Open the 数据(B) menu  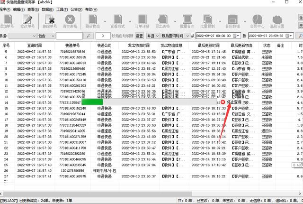click(48, 9)
